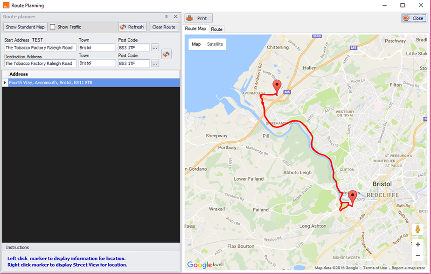Zoom in on the map

click(418, 244)
